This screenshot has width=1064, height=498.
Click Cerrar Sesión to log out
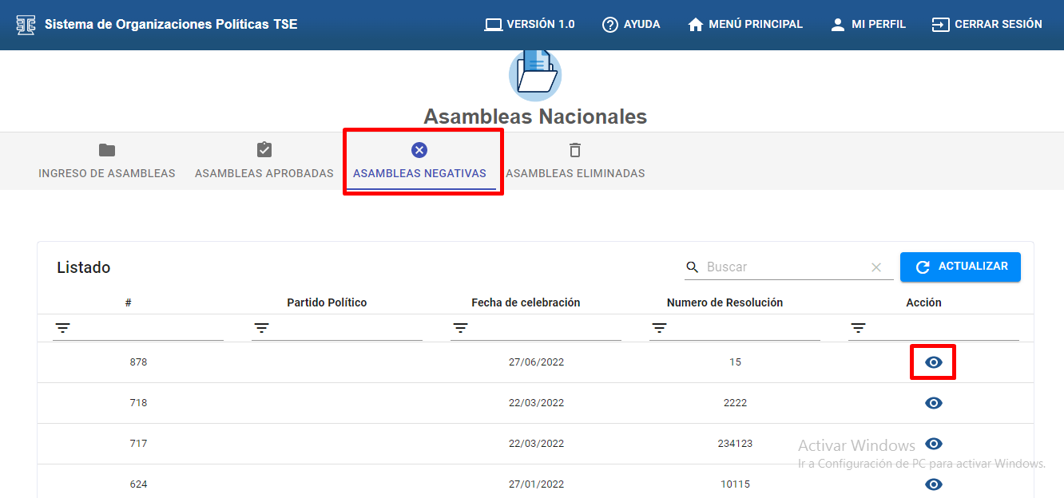point(987,25)
